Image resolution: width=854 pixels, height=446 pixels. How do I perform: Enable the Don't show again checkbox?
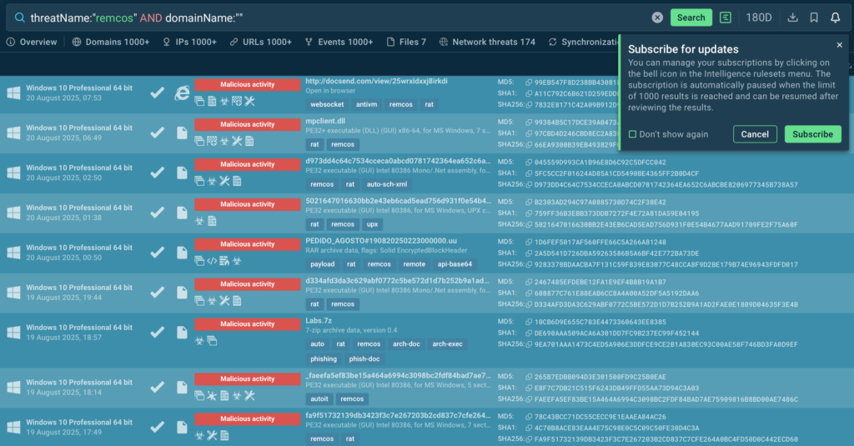(x=633, y=134)
